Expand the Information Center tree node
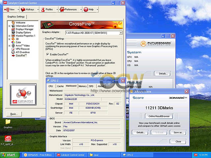 pos(9,26)
